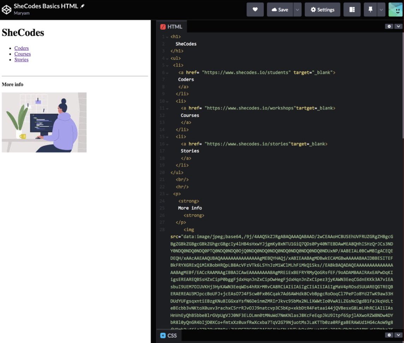Place cursor on shecodes.io/students URL in code
Screen dimensions: 404x343
pyautogui.click(x=246, y=72)
